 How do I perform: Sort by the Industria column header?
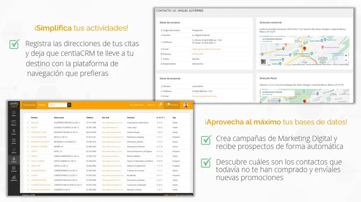pos(130,118)
